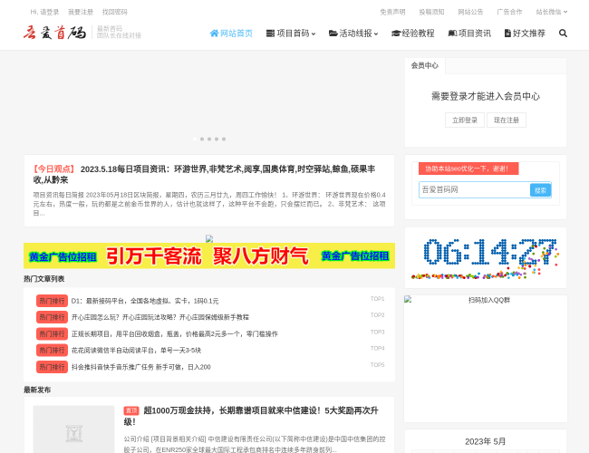Open the 投稿须知 top link
This screenshot has height=453, width=589.
tap(431, 12)
